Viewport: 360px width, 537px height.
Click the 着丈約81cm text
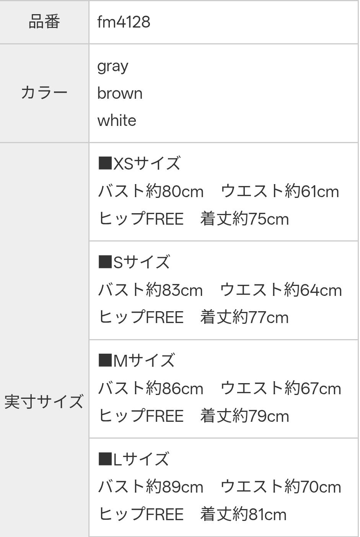pos(243,514)
